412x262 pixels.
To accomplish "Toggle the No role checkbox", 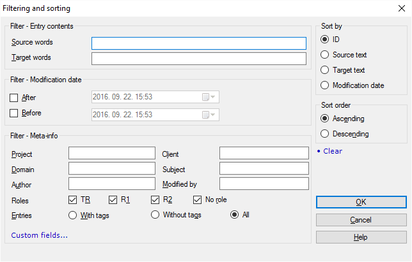I will 198,200.
